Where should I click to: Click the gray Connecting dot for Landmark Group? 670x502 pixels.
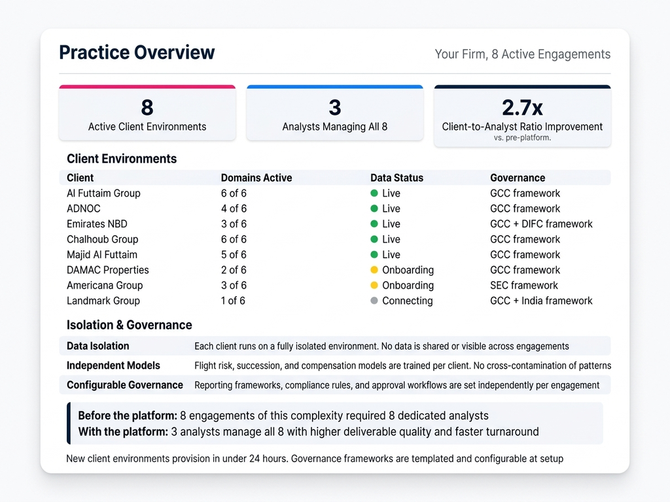click(374, 301)
